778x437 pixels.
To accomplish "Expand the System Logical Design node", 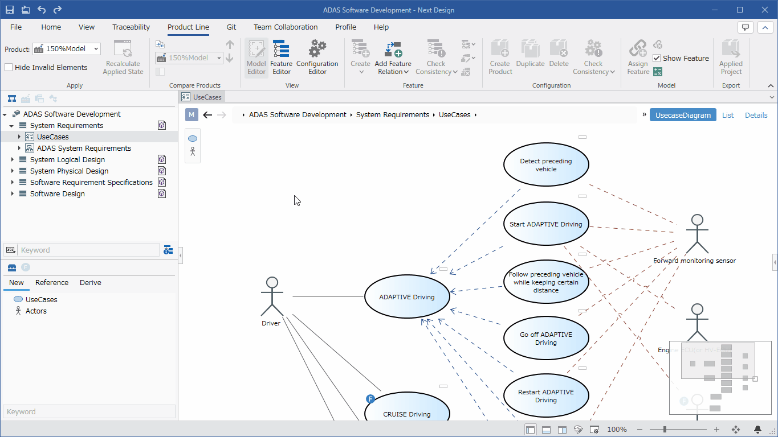I will 12,159.
